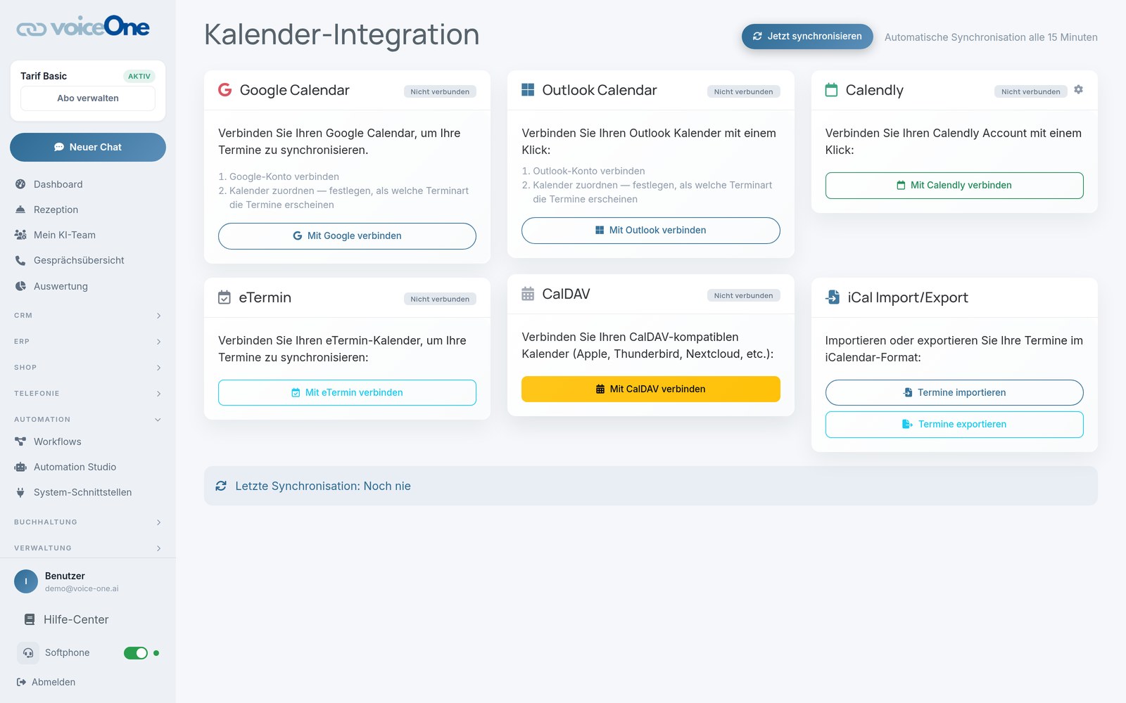Click the Dashboard gauge icon
Image resolution: width=1126 pixels, height=703 pixels.
pos(20,184)
